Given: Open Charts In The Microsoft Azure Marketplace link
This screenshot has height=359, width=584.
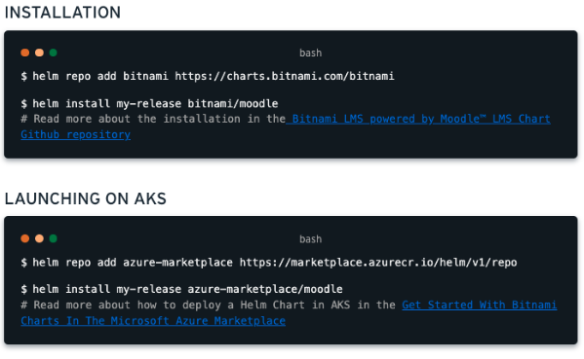Looking at the screenshot, I should (153, 321).
